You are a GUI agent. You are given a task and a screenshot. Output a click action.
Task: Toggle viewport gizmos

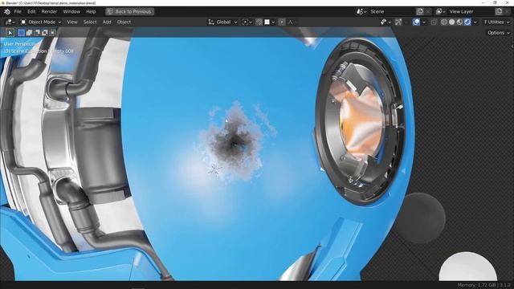[398, 22]
